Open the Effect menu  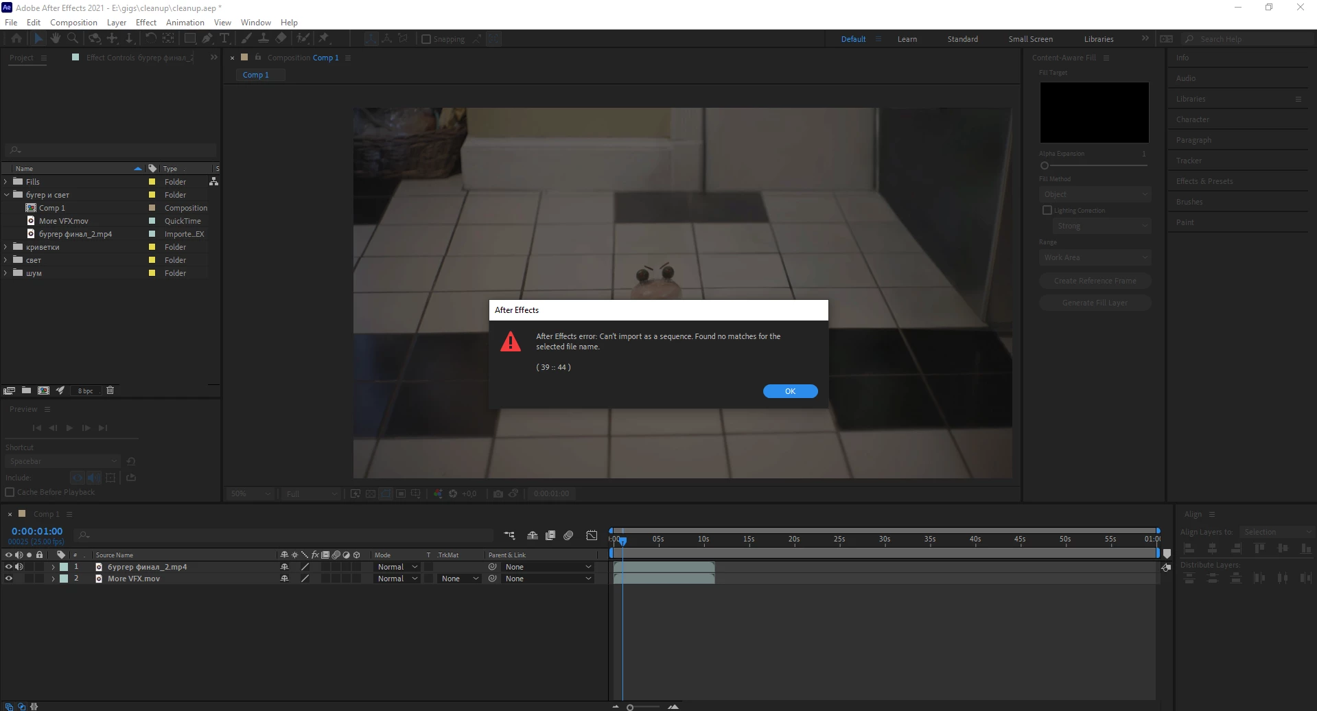pyautogui.click(x=146, y=22)
